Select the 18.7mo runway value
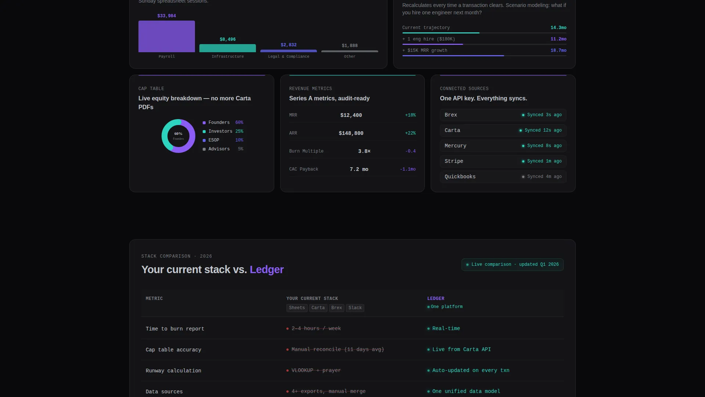This screenshot has width=705, height=397. coord(558,50)
